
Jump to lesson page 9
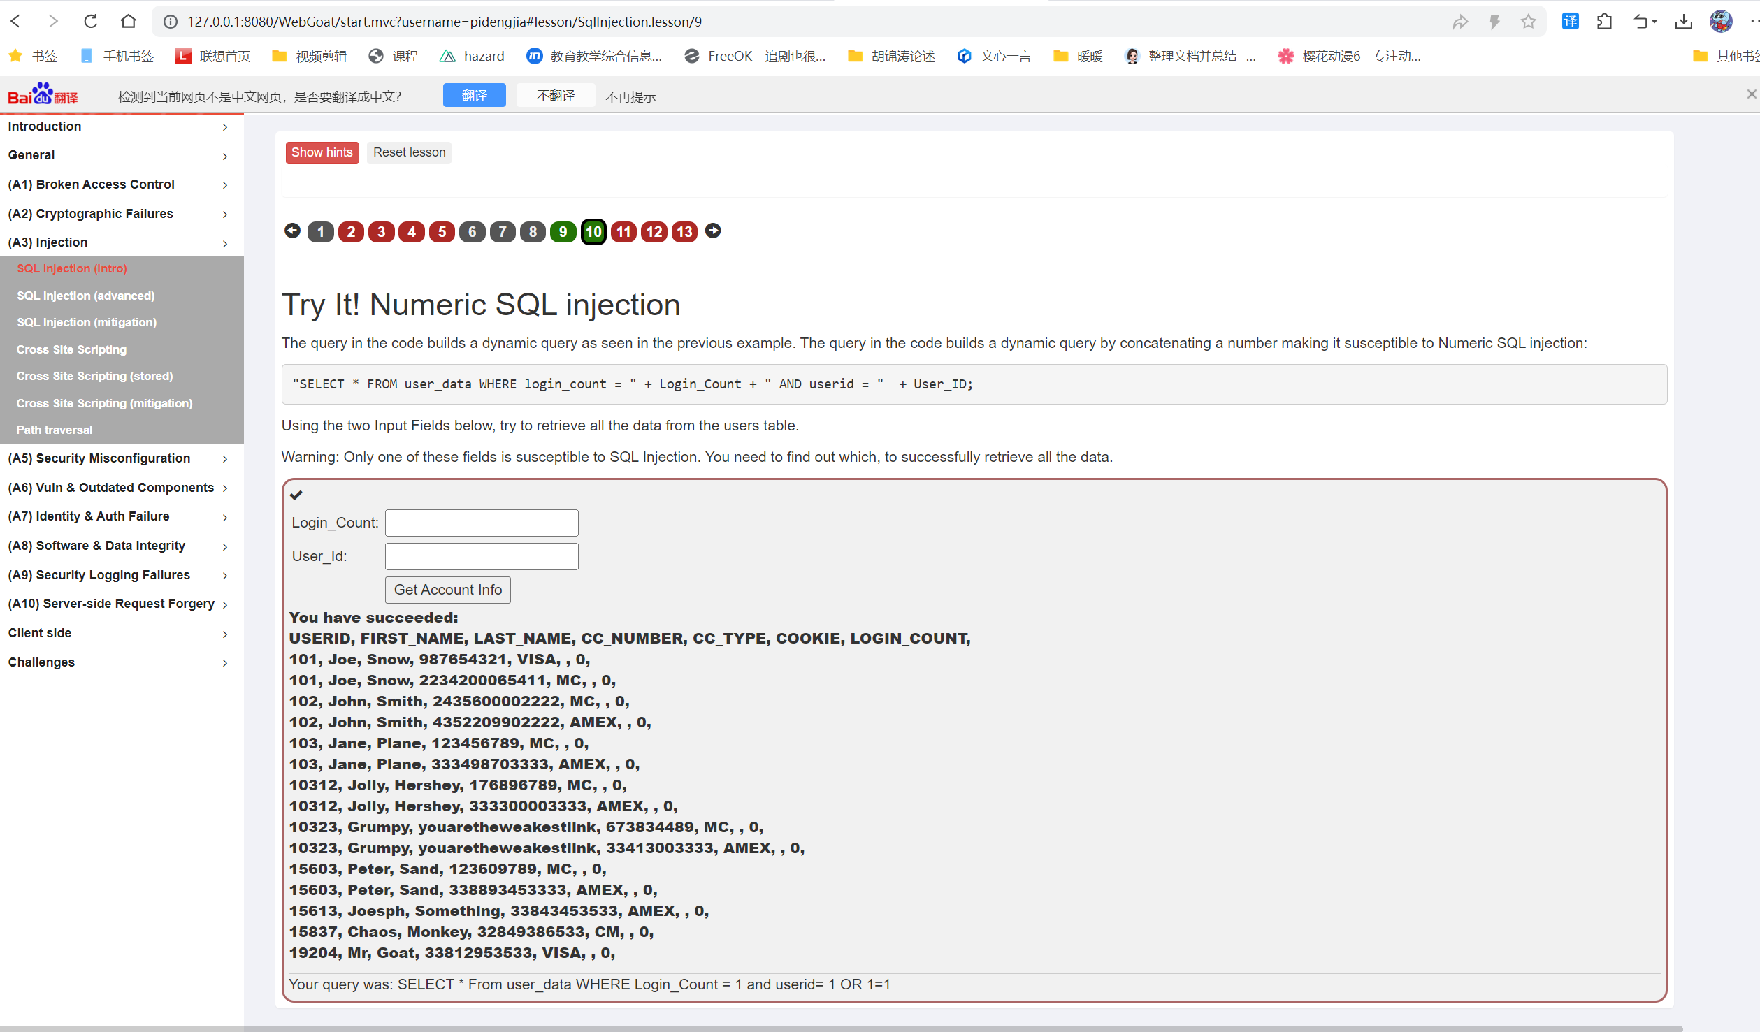pyautogui.click(x=563, y=232)
